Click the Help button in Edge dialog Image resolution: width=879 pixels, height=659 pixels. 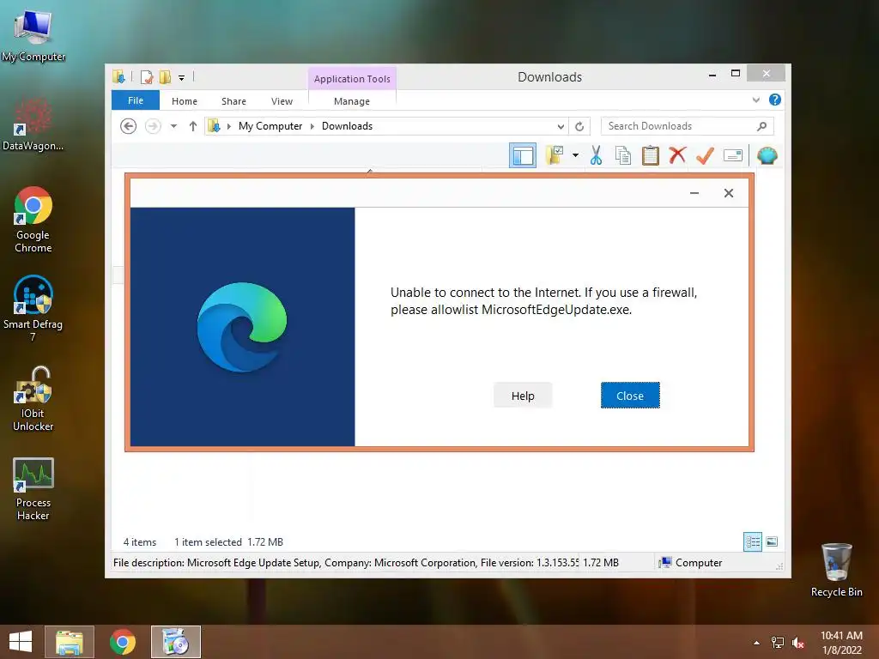(x=523, y=396)
